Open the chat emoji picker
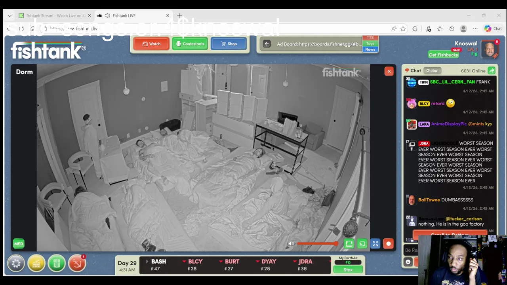507x285 pixels. tap(408, 262)
